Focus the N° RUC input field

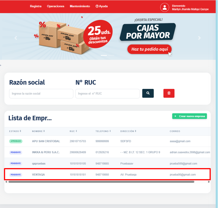click(107, 94)
